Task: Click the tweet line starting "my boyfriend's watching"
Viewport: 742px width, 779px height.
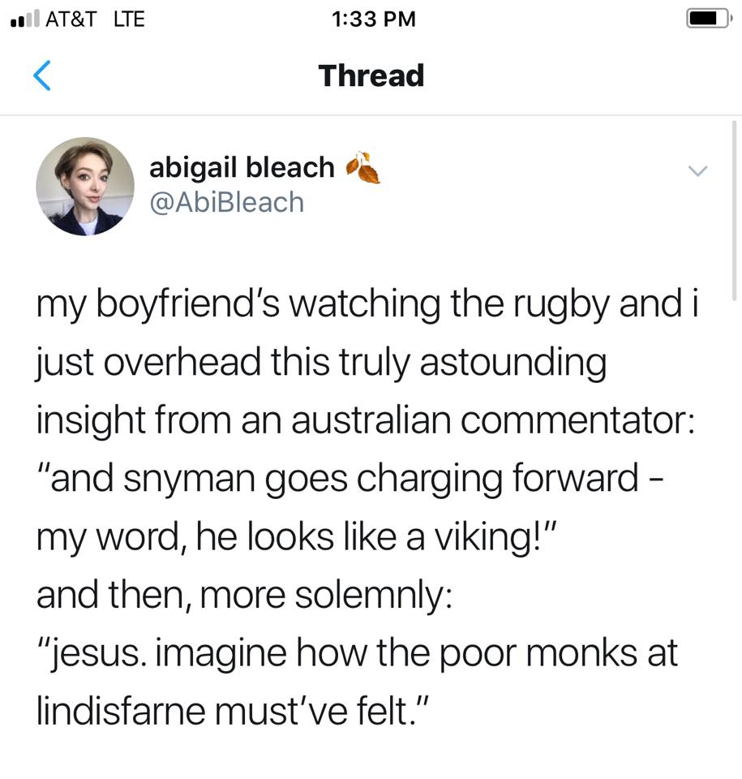Action: [x=367, y=304]
